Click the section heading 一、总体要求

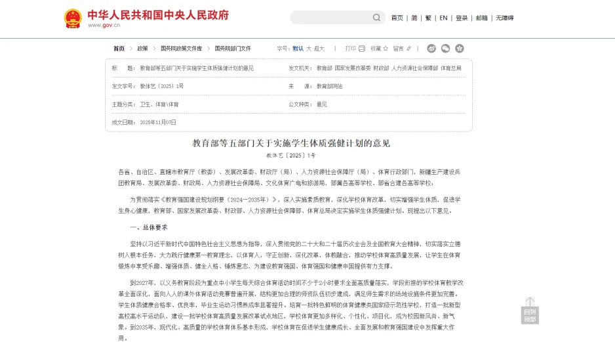point(149,227)
